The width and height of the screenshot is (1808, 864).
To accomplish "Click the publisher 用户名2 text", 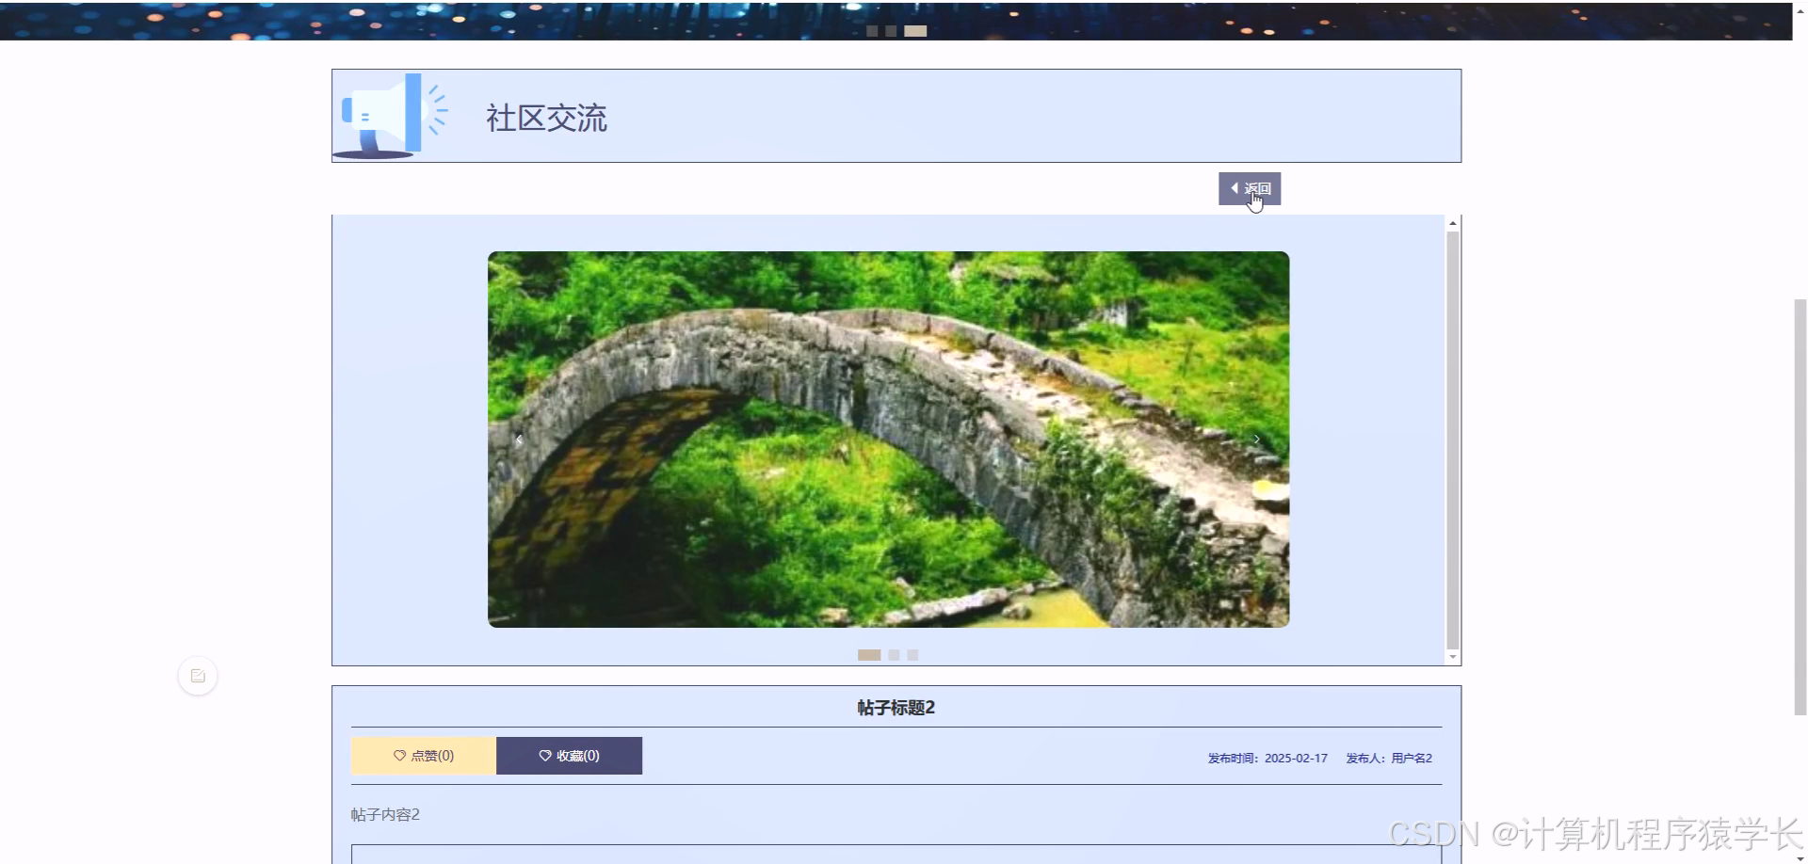I will 1389,758.
